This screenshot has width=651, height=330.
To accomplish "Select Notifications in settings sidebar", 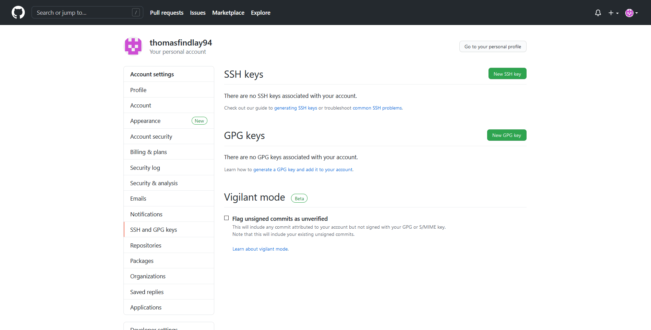I will pos(169,214).
